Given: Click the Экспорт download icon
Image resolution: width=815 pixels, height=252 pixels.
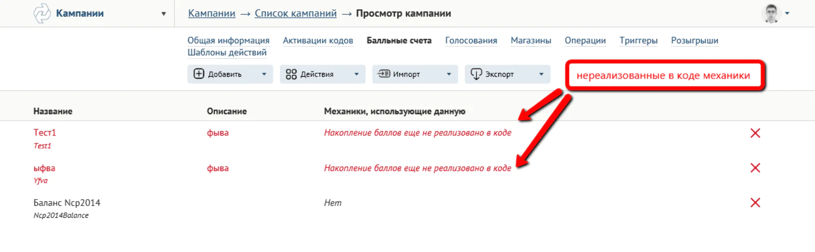Looking at the screenshot, I should (476, 74).
